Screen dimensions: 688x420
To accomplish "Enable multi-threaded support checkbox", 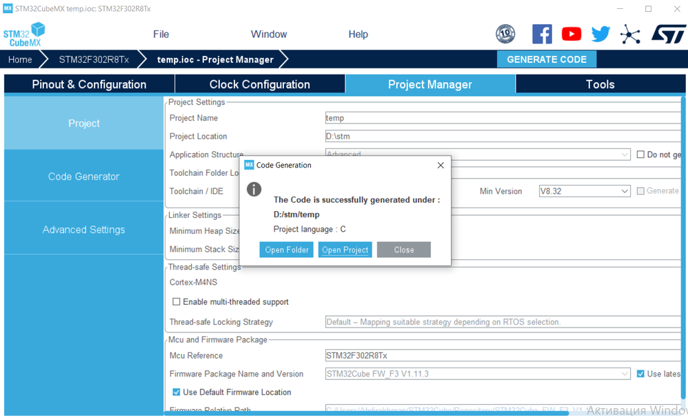I will click(x=176, y=301).
